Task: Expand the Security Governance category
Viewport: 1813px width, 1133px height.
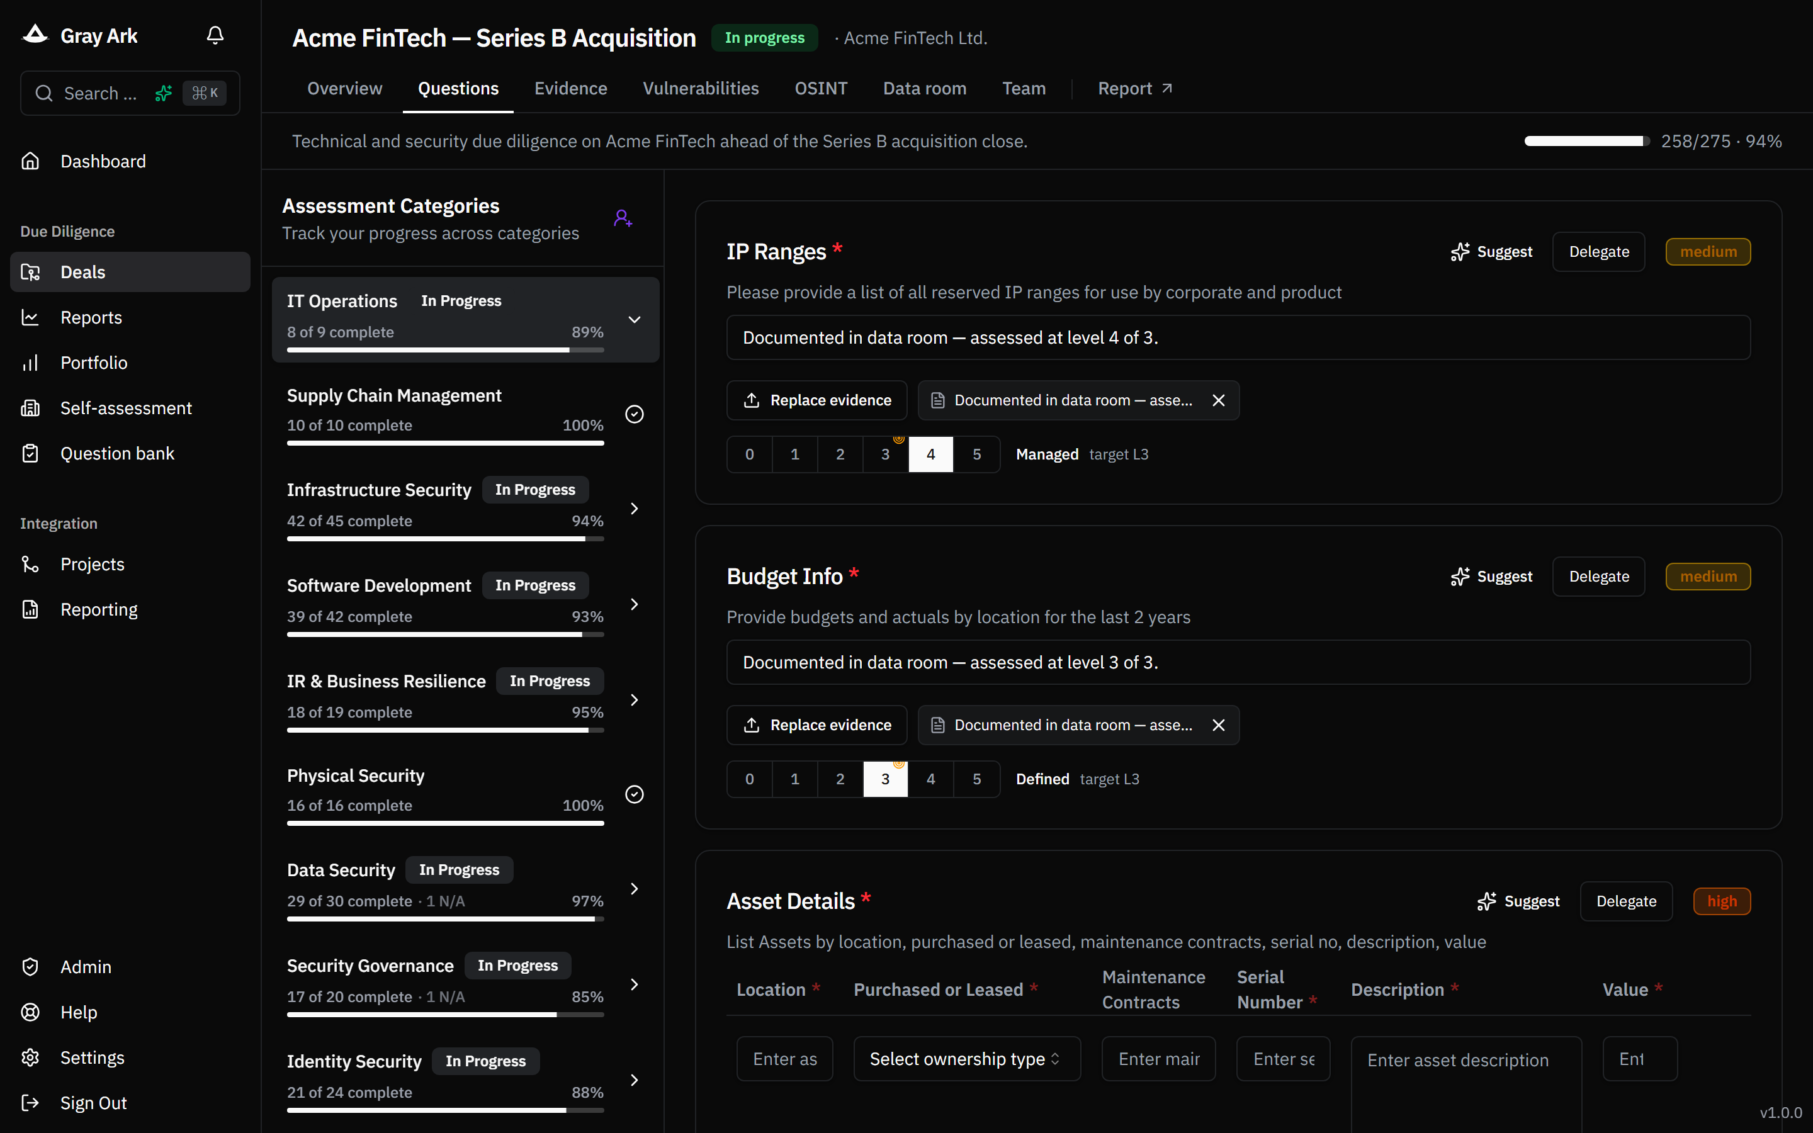Action: tap(635, 984)
